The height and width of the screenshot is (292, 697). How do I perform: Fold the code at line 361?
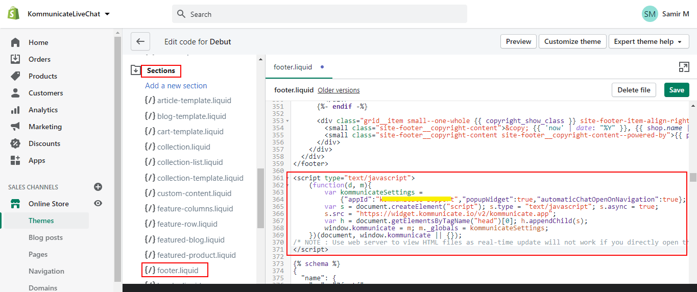[x=288, y=178]
